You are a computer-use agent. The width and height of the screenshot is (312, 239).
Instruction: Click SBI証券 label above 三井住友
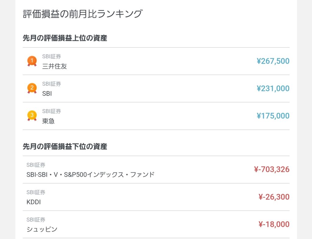51,56
